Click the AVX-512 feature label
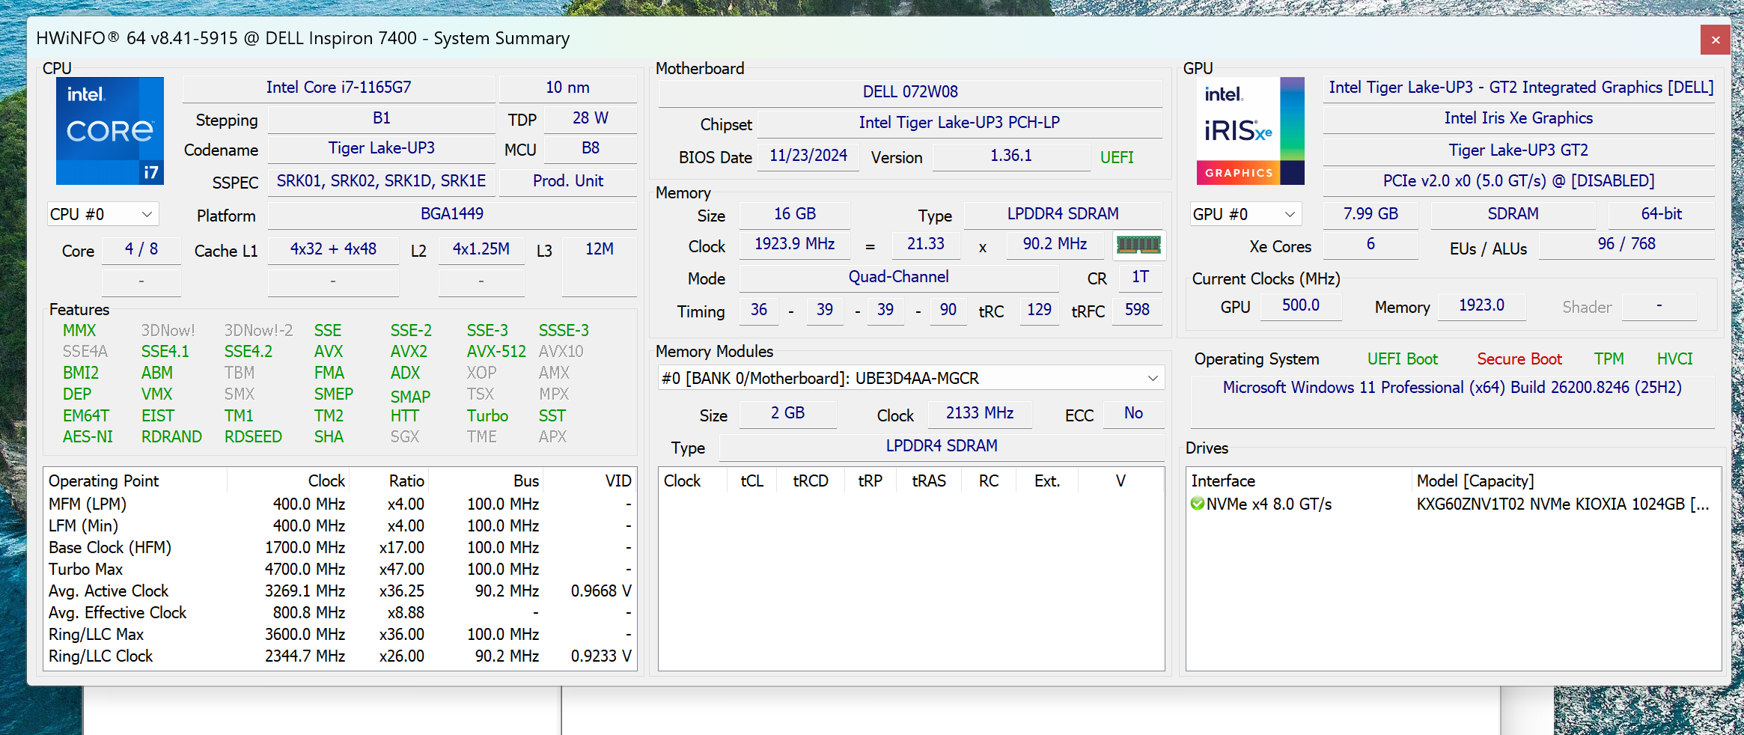The image size is (1744, 735). [496, 352]
